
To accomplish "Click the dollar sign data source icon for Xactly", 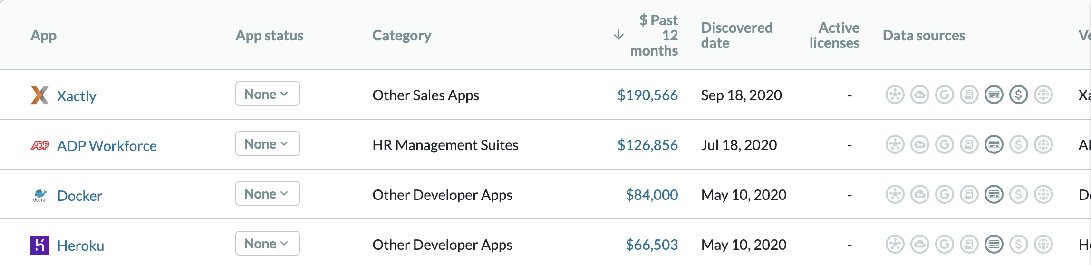I will [1018, 95].
